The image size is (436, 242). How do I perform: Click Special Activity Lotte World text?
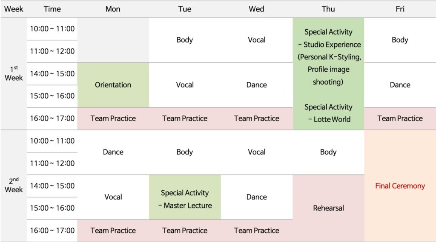(x=328, y=113)
